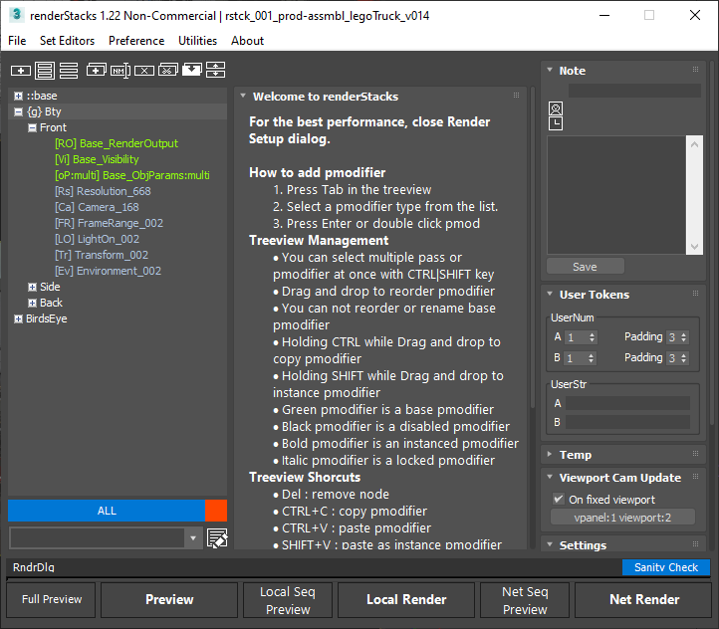This screenshot has width=719, height=629.
Task: Click the up/down arrows move icon
Action: click(215, 70)
